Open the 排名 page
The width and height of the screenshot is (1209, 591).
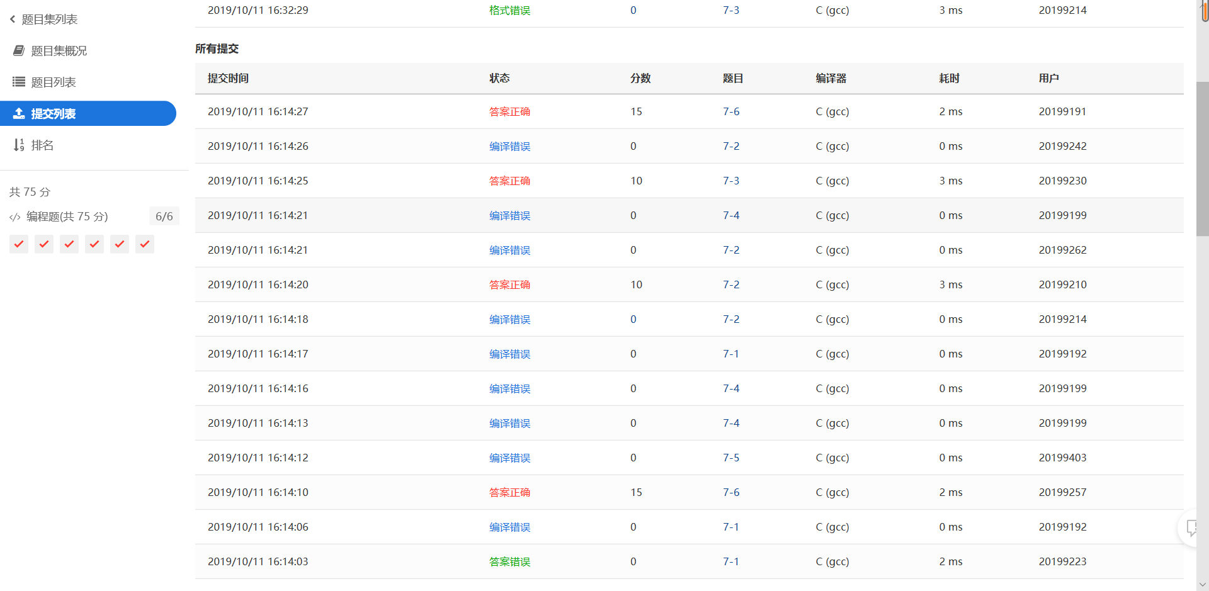pyautogui.click(x=42, y=145)
